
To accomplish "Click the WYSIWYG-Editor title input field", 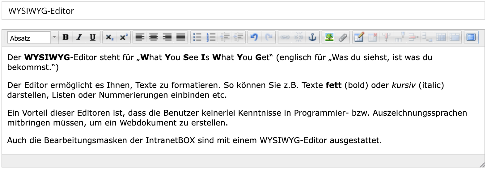I will (x=243, y=11).
